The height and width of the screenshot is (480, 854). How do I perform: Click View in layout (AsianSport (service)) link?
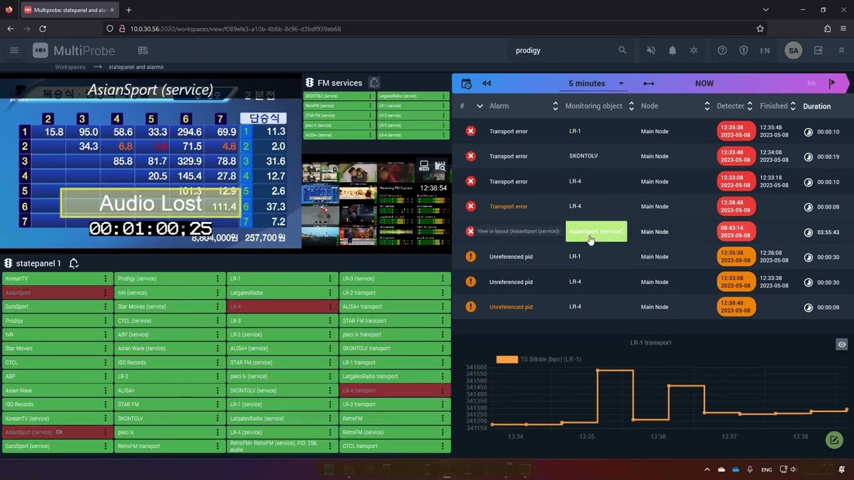518,231
